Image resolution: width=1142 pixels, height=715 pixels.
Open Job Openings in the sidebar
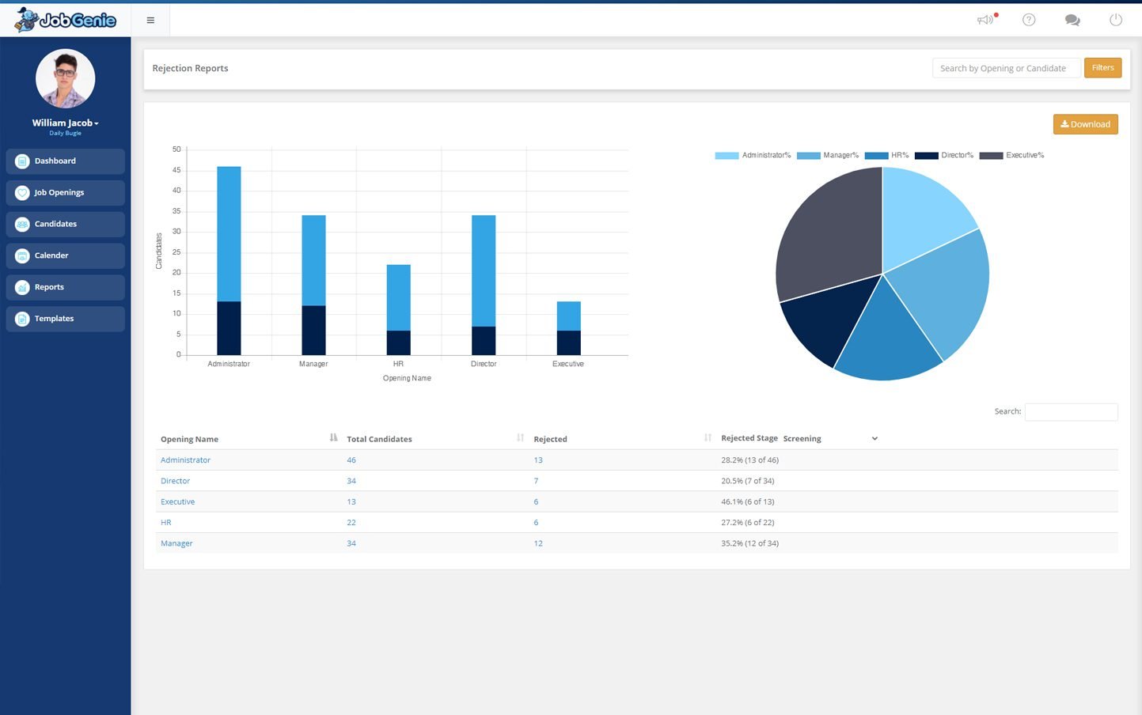click(65, 192)
